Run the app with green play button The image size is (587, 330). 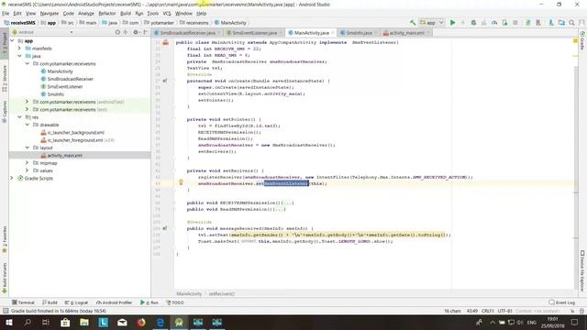(x=452, y=23)
